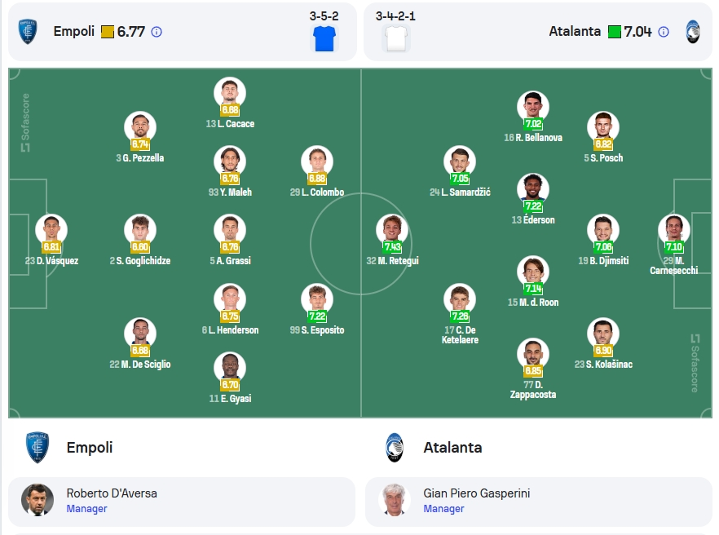The height and width of the screenshot is (535, 719).
Task: Click C. De Ketelaere's 7.26 rating badge
Action: (x=460, y=316)
